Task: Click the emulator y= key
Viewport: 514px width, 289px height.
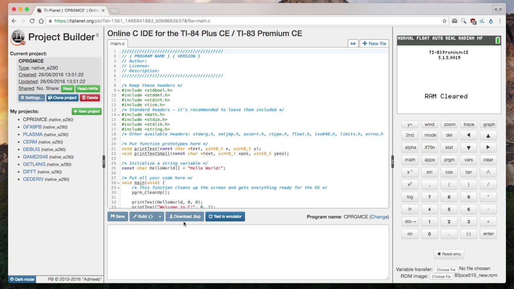Action: coord(410,124)
